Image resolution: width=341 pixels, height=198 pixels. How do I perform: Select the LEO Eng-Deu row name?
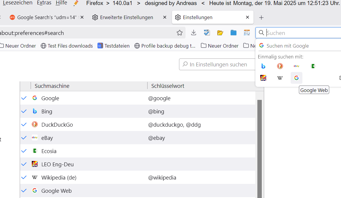pyautogui.click(x=57, y=165)
